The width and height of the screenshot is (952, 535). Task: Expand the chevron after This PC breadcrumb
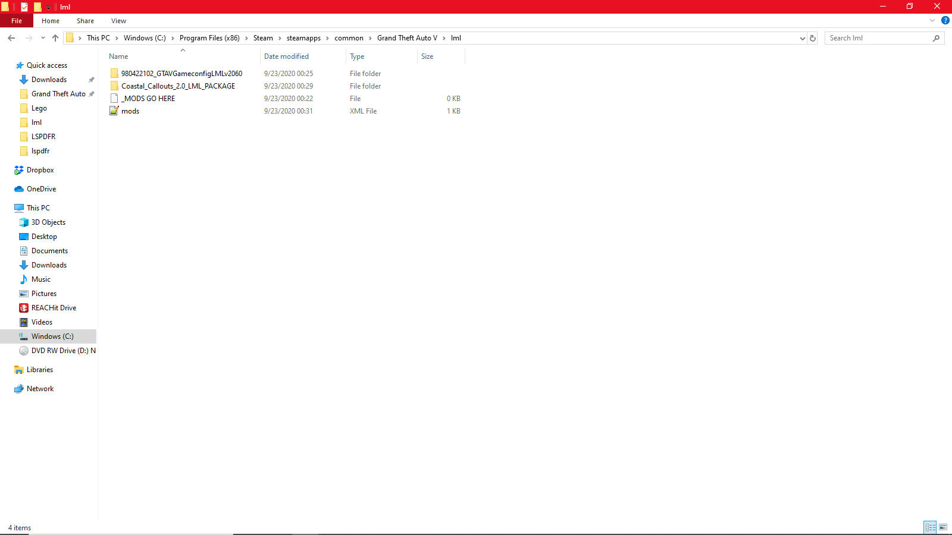(x=117, y=38)
